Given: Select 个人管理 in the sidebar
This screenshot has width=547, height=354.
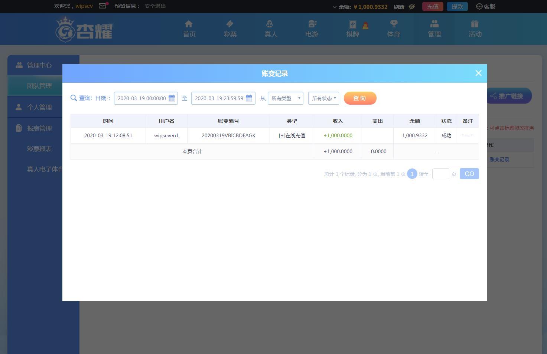Looking at the screenshot, I should (x=39, y=107).
